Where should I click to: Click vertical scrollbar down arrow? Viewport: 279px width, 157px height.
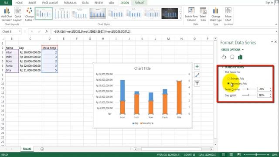[215, 144]
